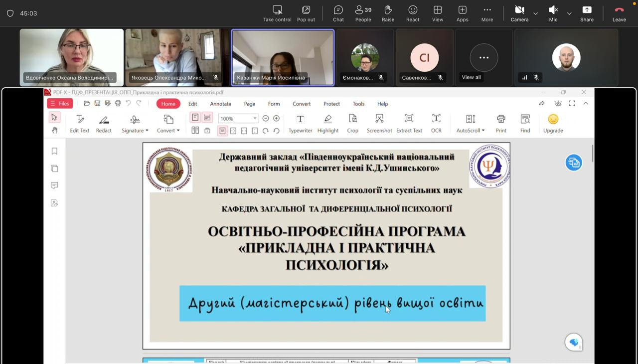
Task: Toggle single page view mode
Action: [195, 118]
